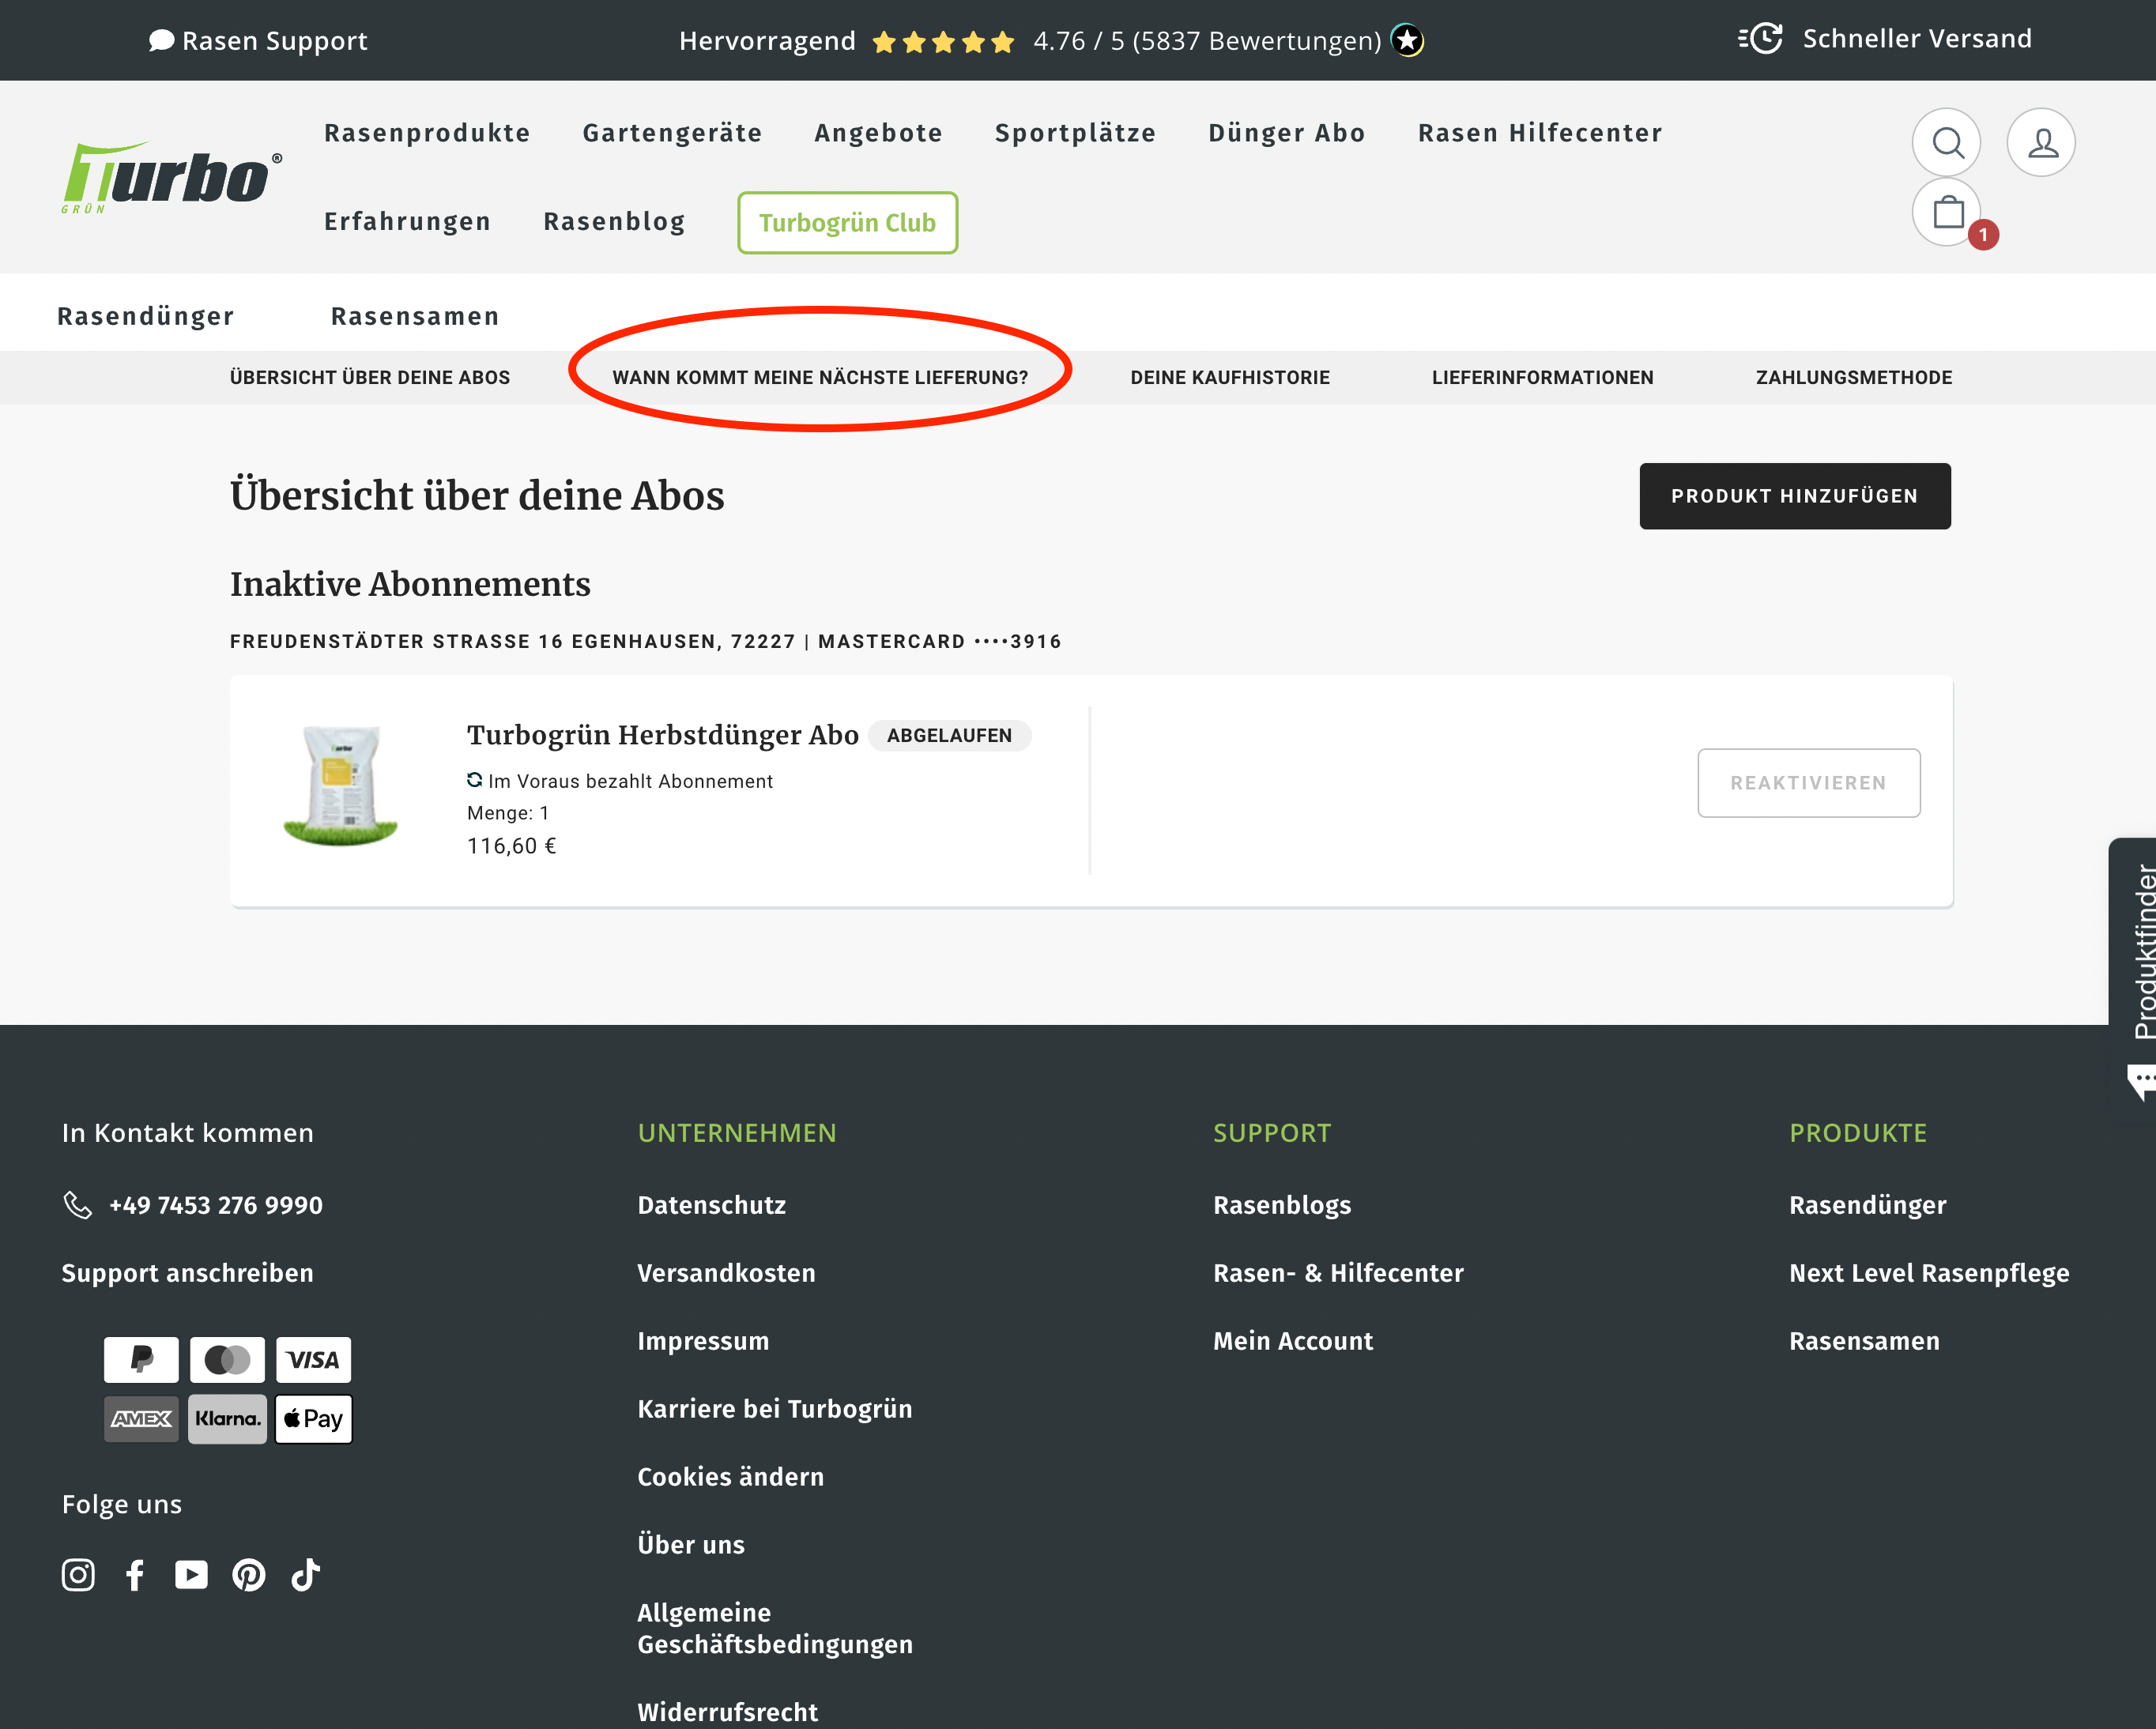This screenshot has height=1729, width=2156.
Task: Select Rasensamen submenu entry
Action: pyautogui.click(x=415, y=316)
